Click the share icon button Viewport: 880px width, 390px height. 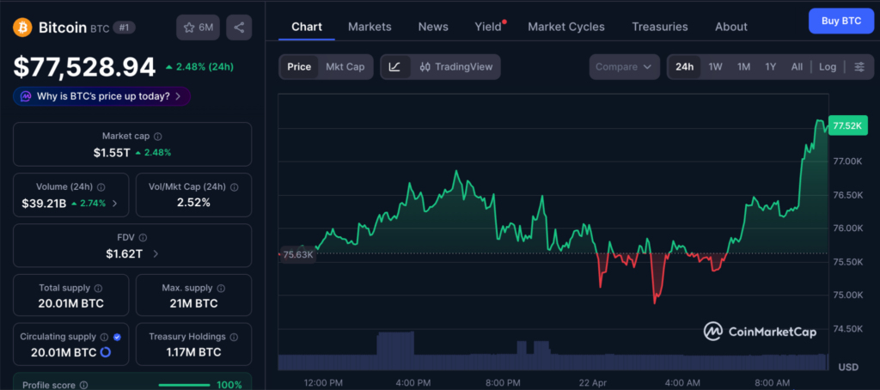point(239,27)
